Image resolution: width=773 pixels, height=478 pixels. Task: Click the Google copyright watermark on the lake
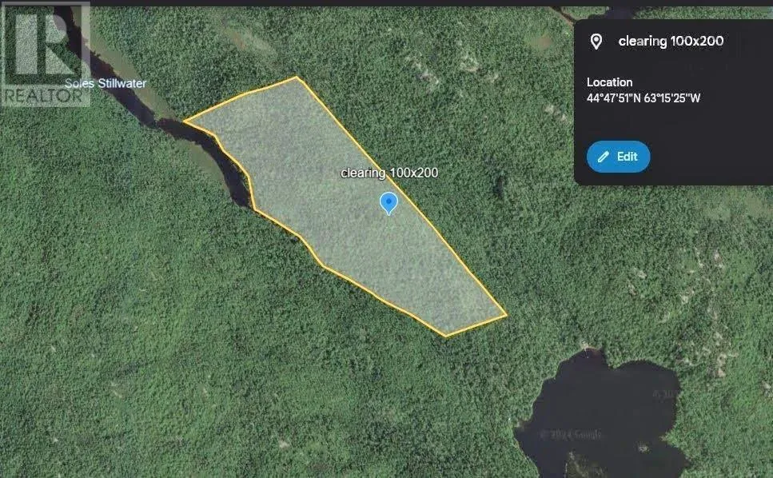tap(571, 435)
